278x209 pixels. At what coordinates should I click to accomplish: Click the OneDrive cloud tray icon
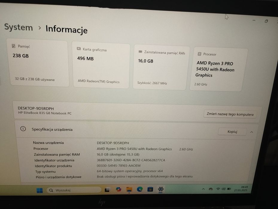tap(211, 189)
